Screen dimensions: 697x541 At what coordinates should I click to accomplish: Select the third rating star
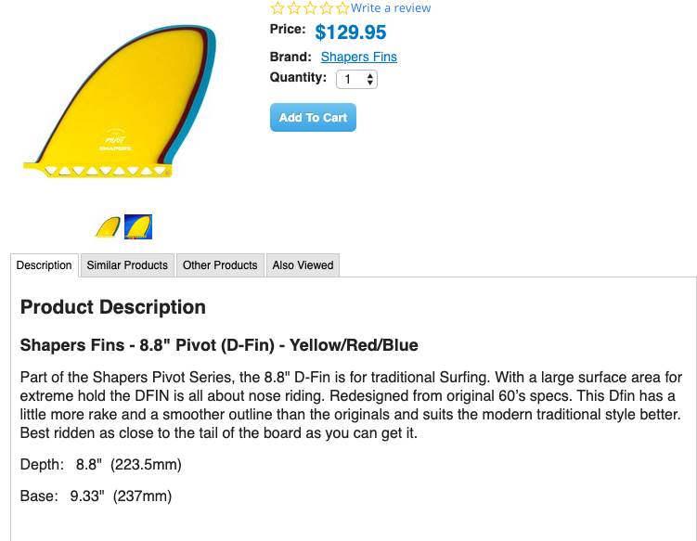tap(310, 7)
